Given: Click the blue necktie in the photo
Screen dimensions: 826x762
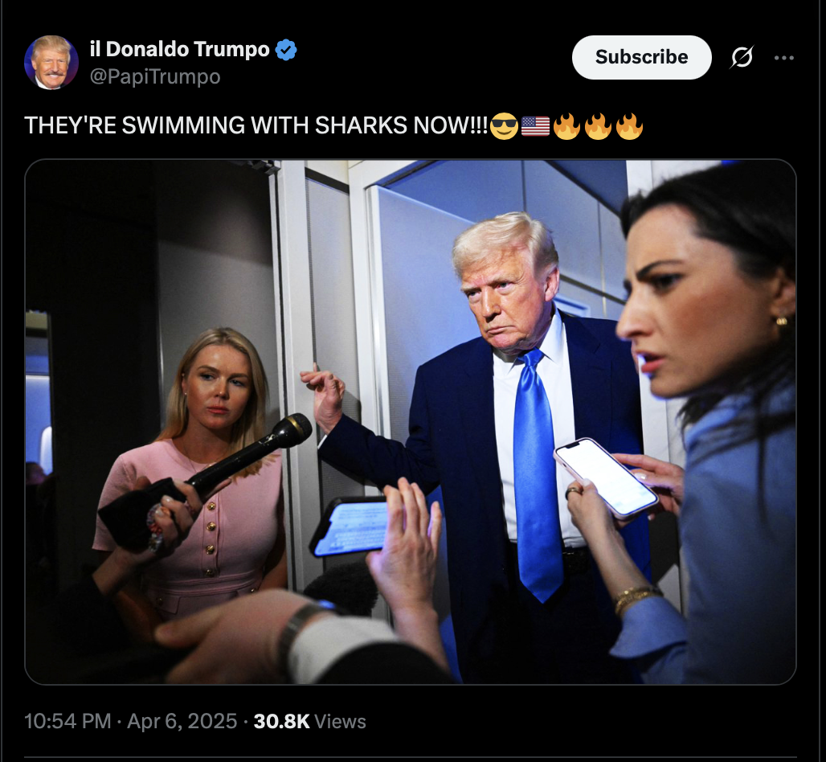Looking at the screenshot, I should point(536,475).
